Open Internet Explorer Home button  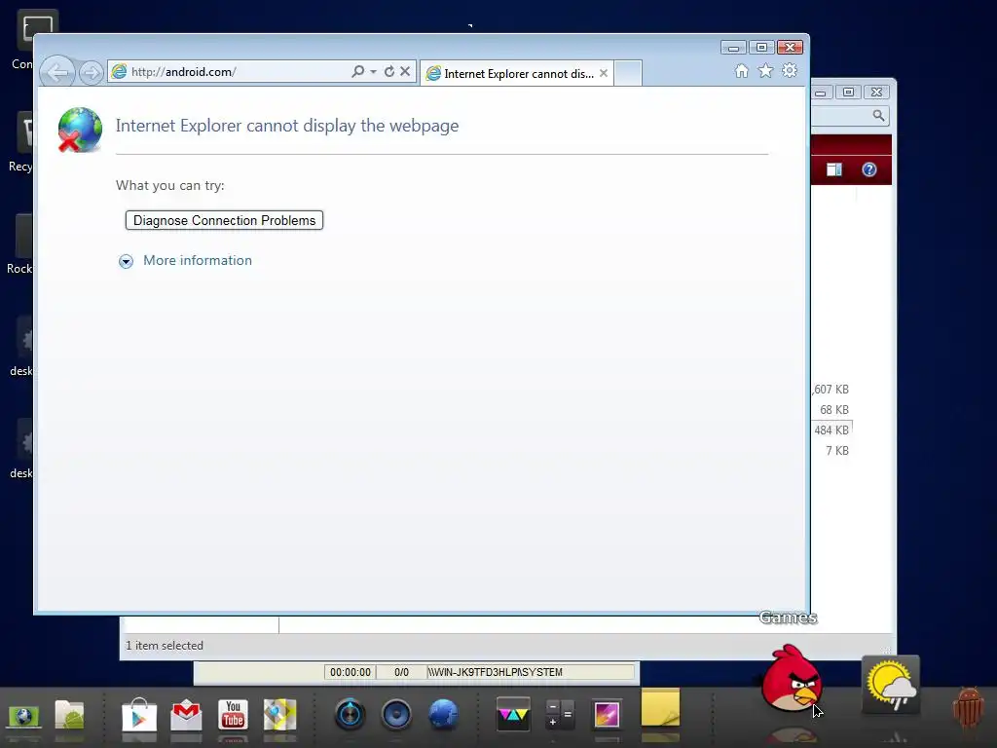pyautogui.click(x=741, y=70)
